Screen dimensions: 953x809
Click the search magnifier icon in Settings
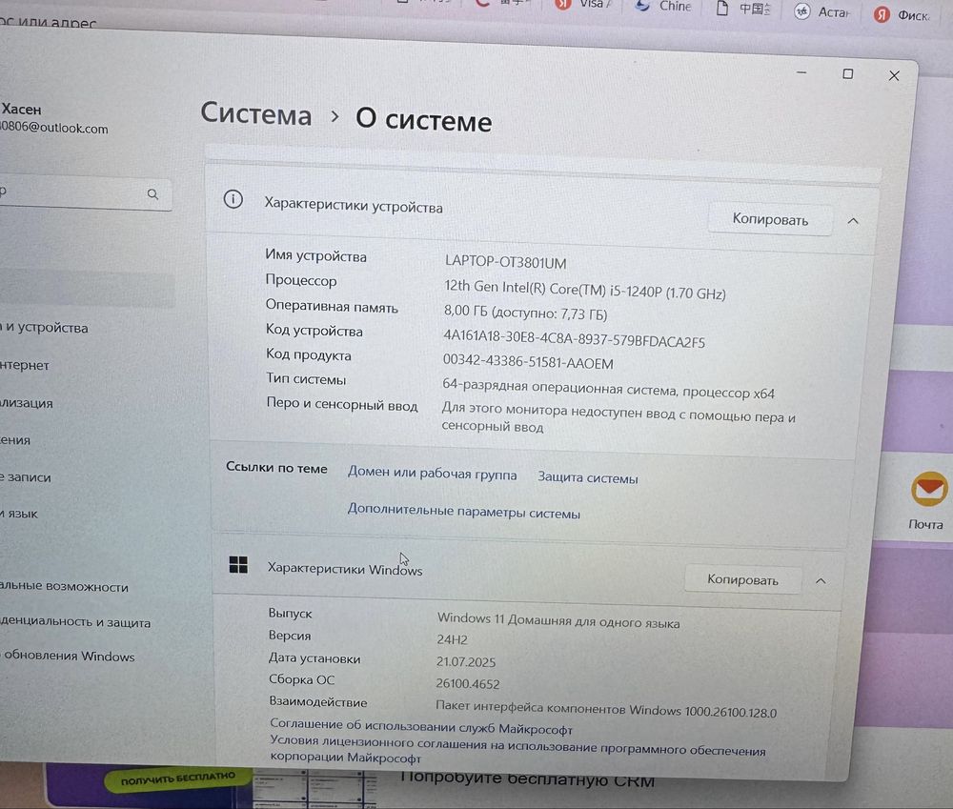click(x=152, y=194)
